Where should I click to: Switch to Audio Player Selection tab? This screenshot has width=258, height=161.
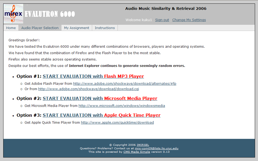point(40,28)
